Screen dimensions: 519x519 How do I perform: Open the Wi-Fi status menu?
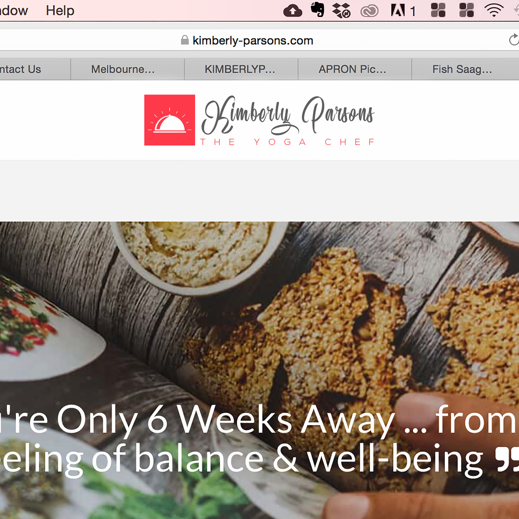494,10
